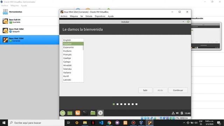
Task: Choose Euskara in the language list
Action: [73, 51]
